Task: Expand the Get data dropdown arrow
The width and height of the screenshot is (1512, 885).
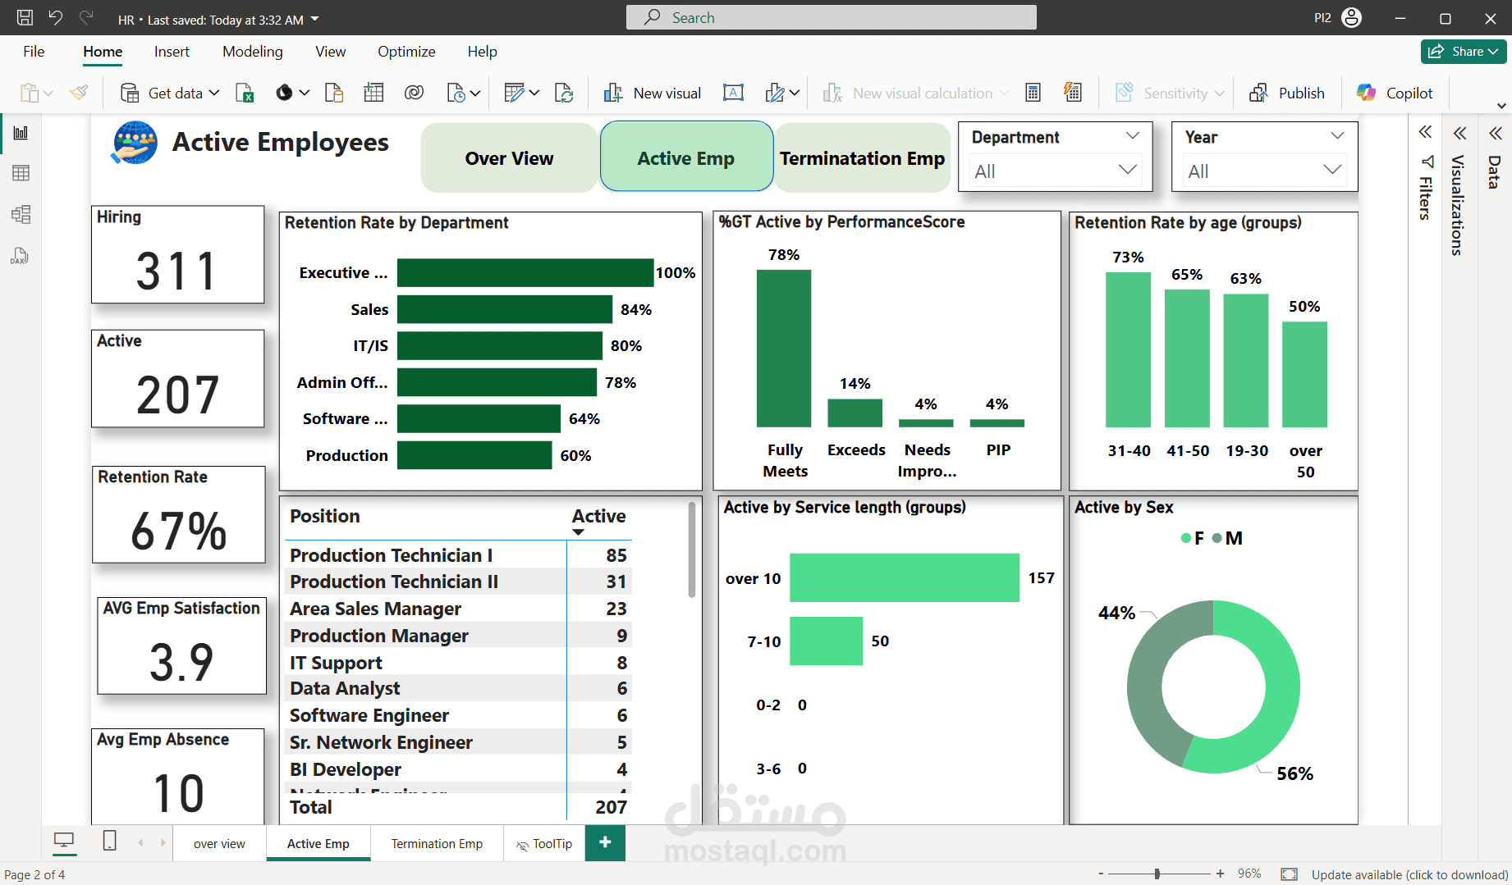Action: 214,93
